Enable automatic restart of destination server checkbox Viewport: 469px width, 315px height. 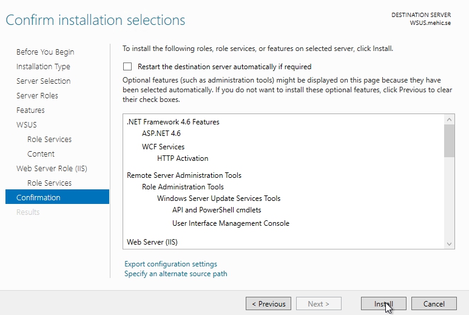click(x=127, y=67)
